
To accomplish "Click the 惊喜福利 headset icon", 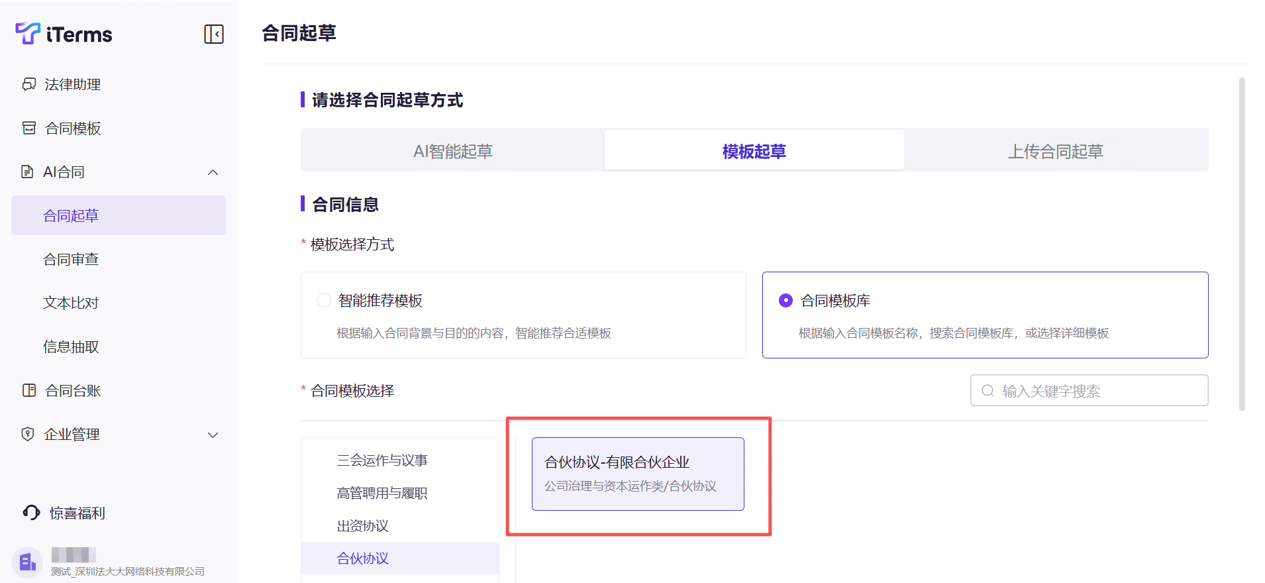I will pos(31,512).
